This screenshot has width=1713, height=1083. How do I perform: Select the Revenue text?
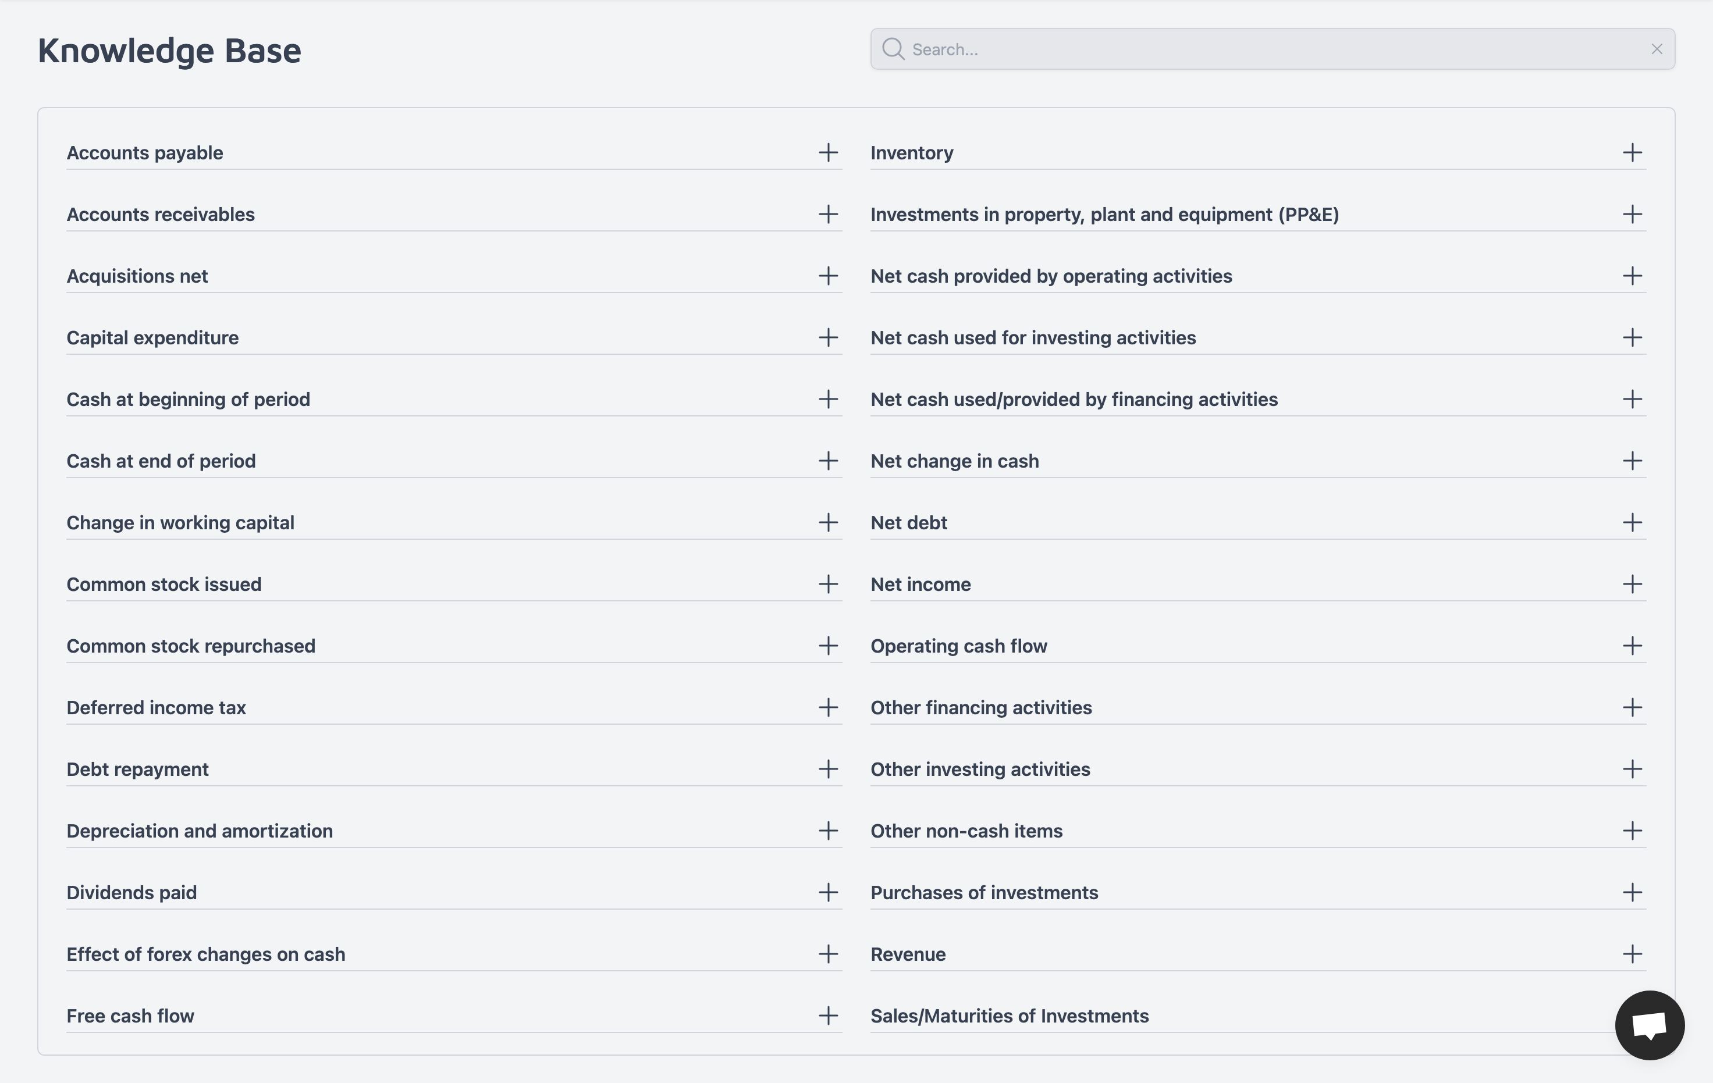click(x=908, y=953)
